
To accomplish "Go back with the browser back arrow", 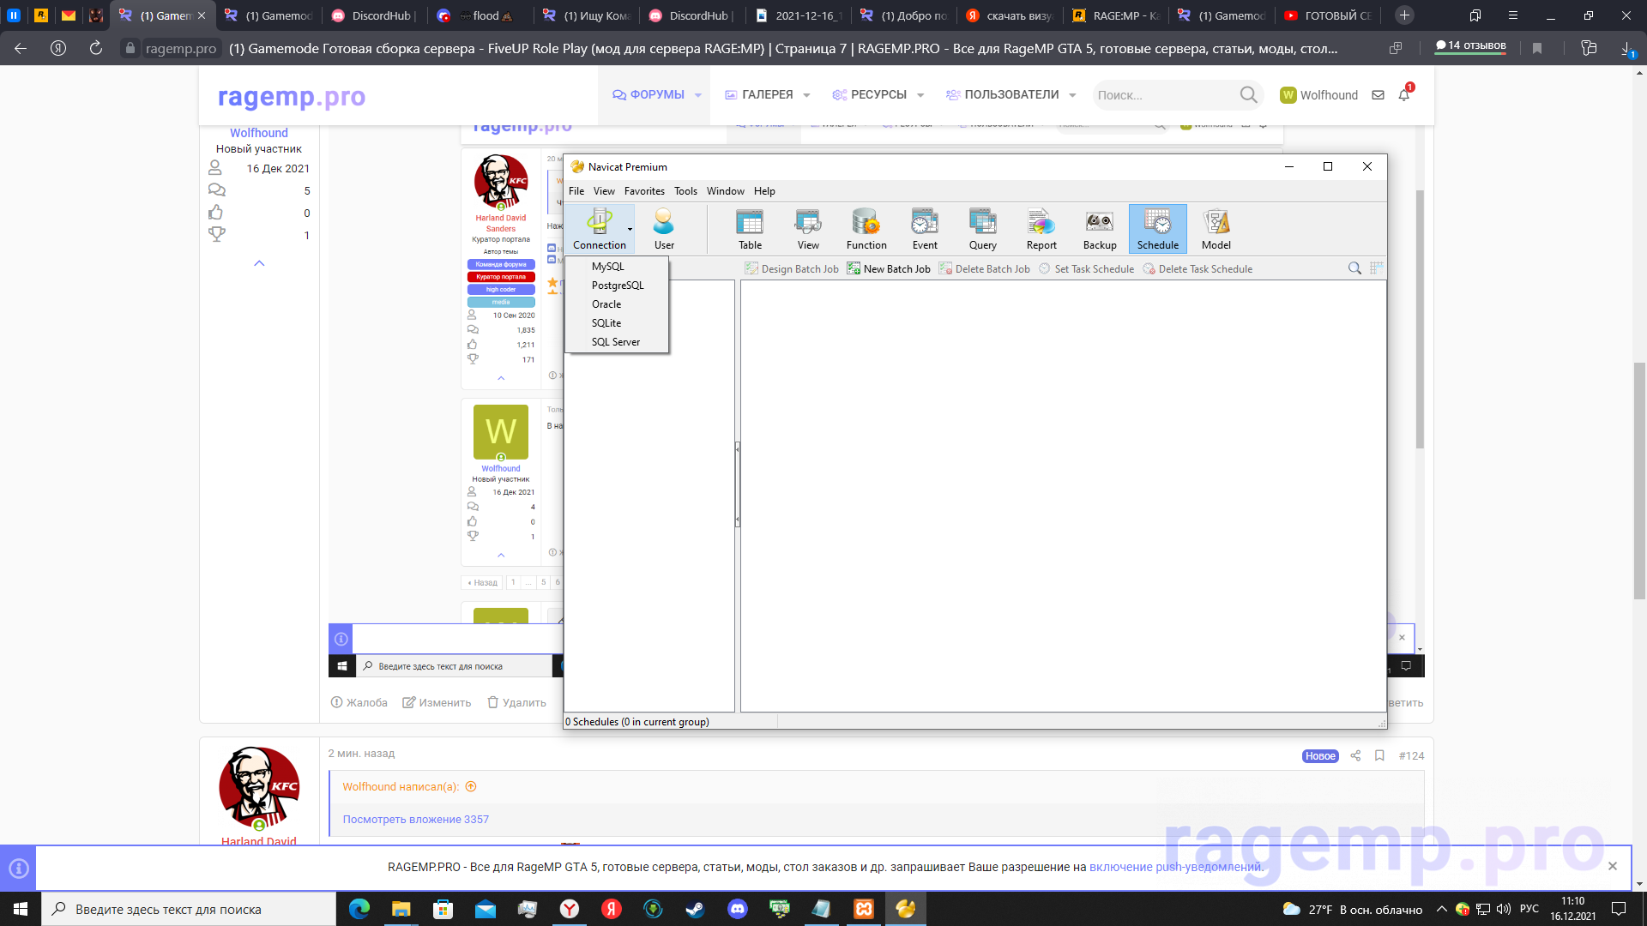I will [21, 48].
